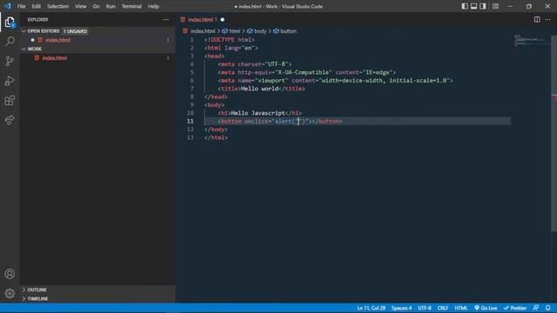Open the View menu
The image size is (557, 313).
point(81,6)
